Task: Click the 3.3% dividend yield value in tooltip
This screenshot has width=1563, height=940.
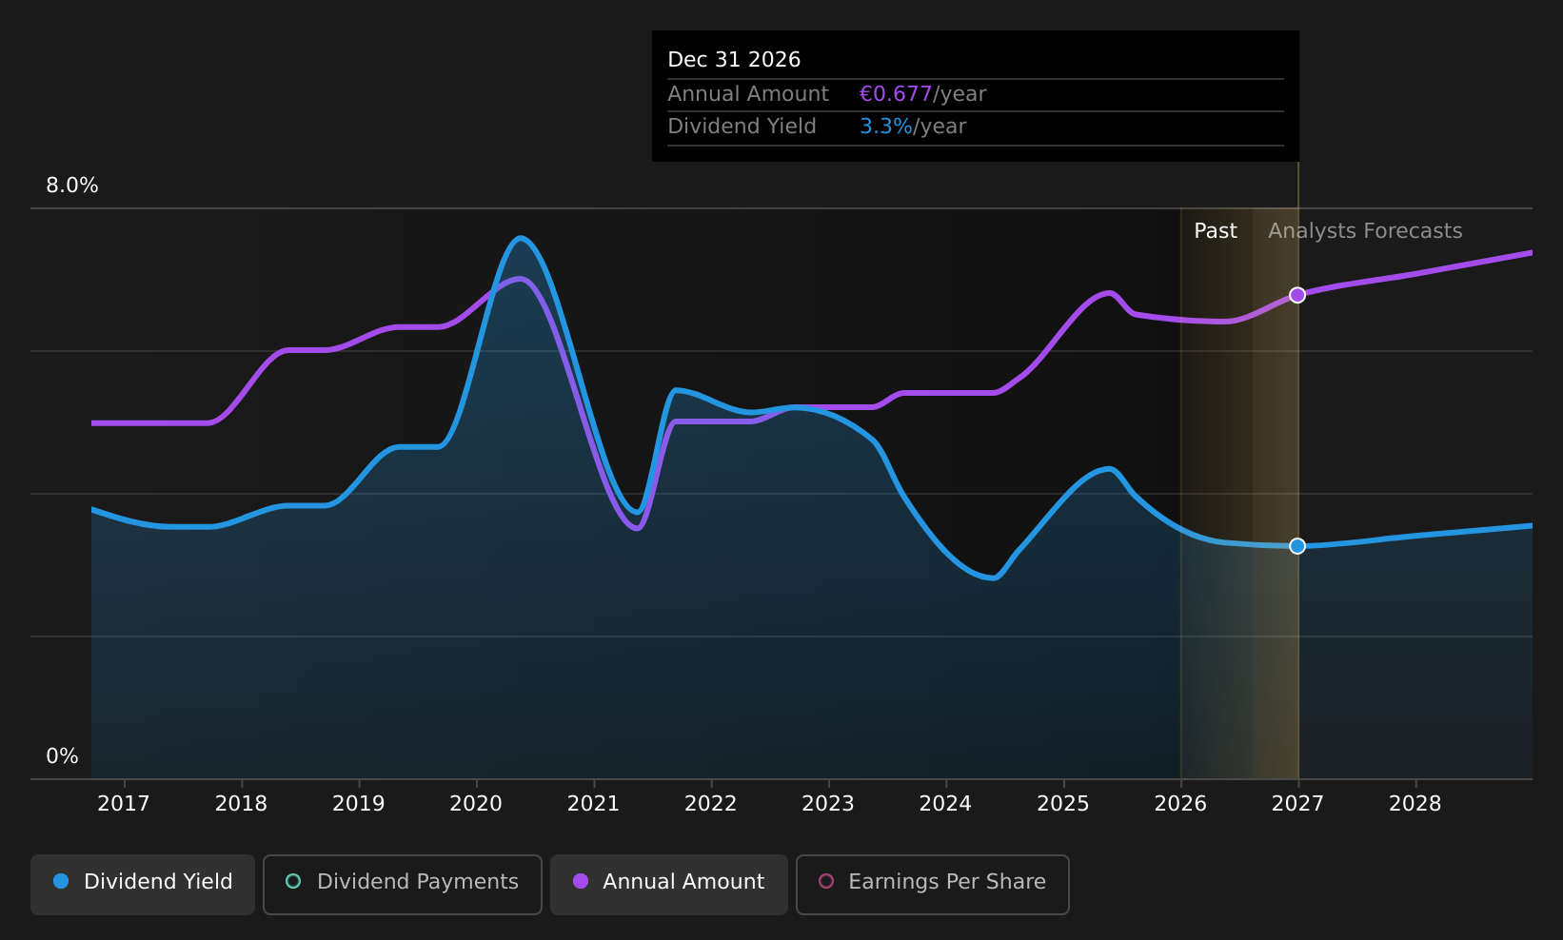Action: pyautogui.click(x=886, y=127)
